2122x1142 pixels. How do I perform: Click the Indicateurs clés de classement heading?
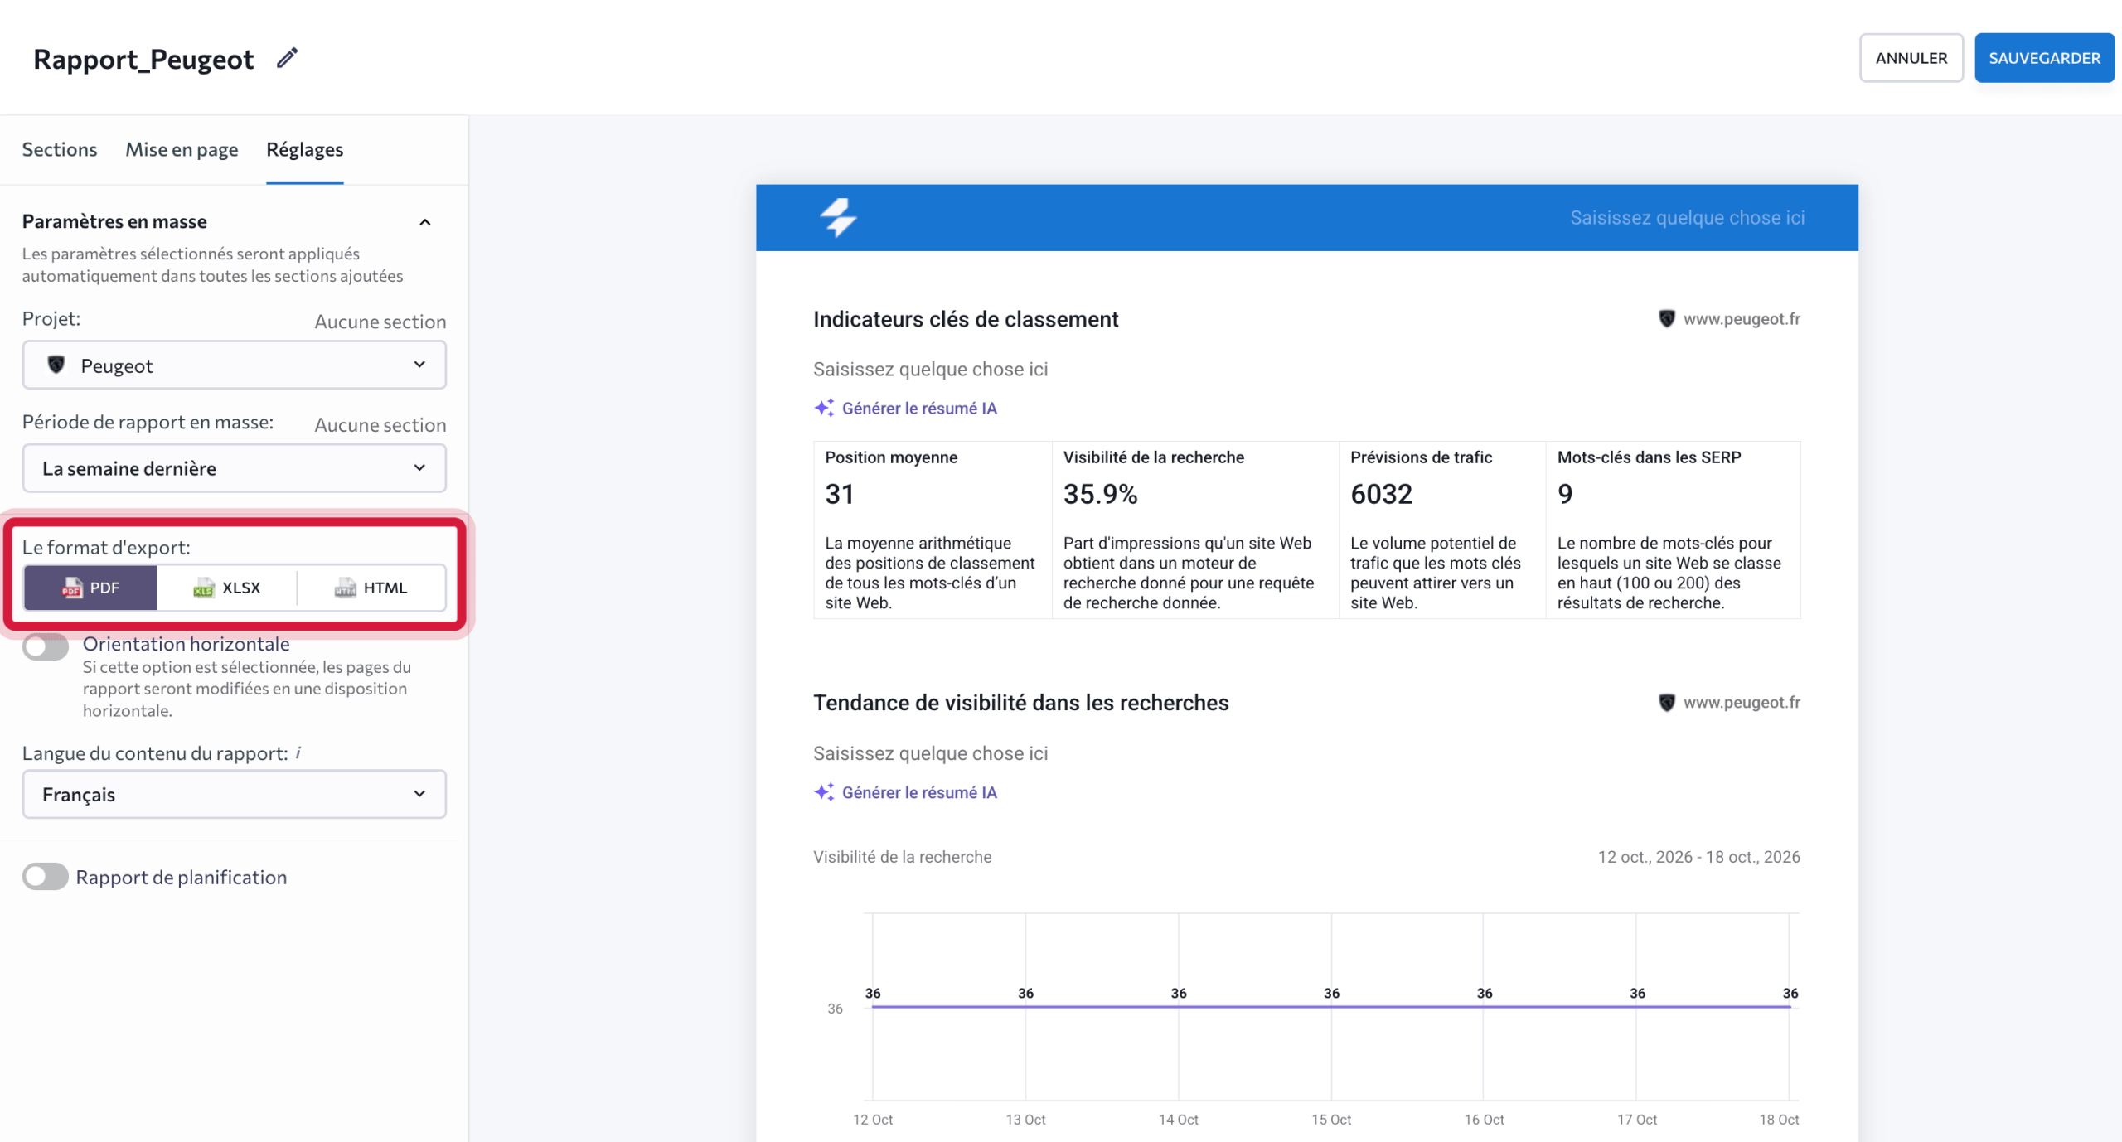tap(966, 319)
